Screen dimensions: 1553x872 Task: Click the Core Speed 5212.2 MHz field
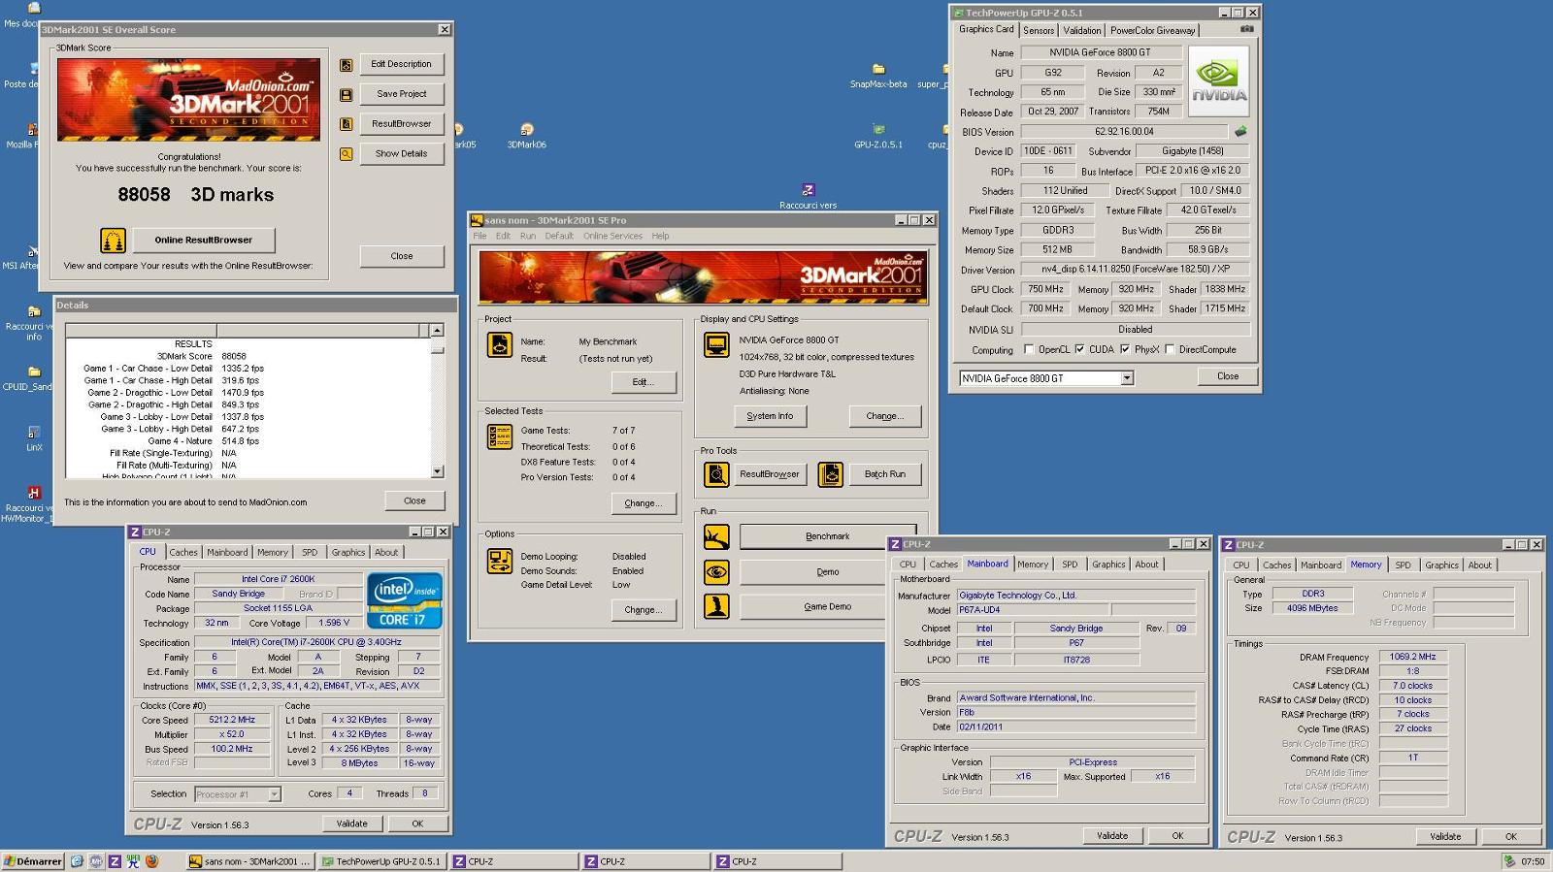coord(232,720)
